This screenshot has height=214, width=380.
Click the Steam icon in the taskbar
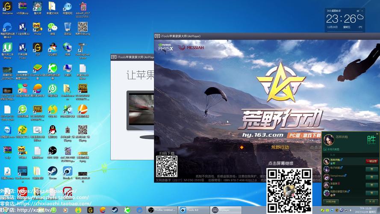(115, 210)
